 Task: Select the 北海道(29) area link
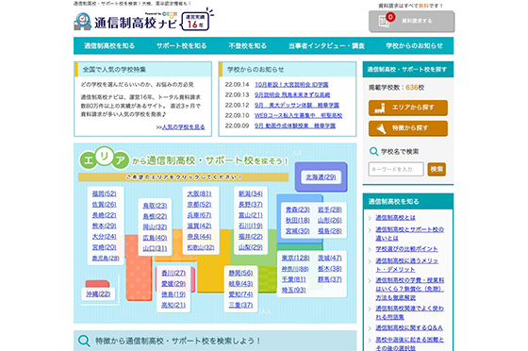tap(321, 176)
